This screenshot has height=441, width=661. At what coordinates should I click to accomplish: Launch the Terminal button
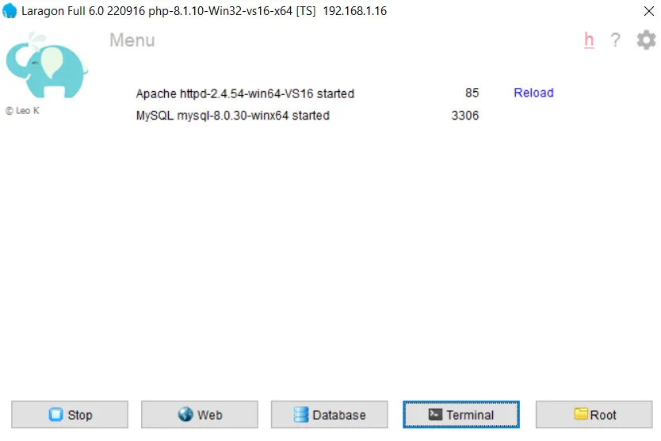(x=461, y=414)
